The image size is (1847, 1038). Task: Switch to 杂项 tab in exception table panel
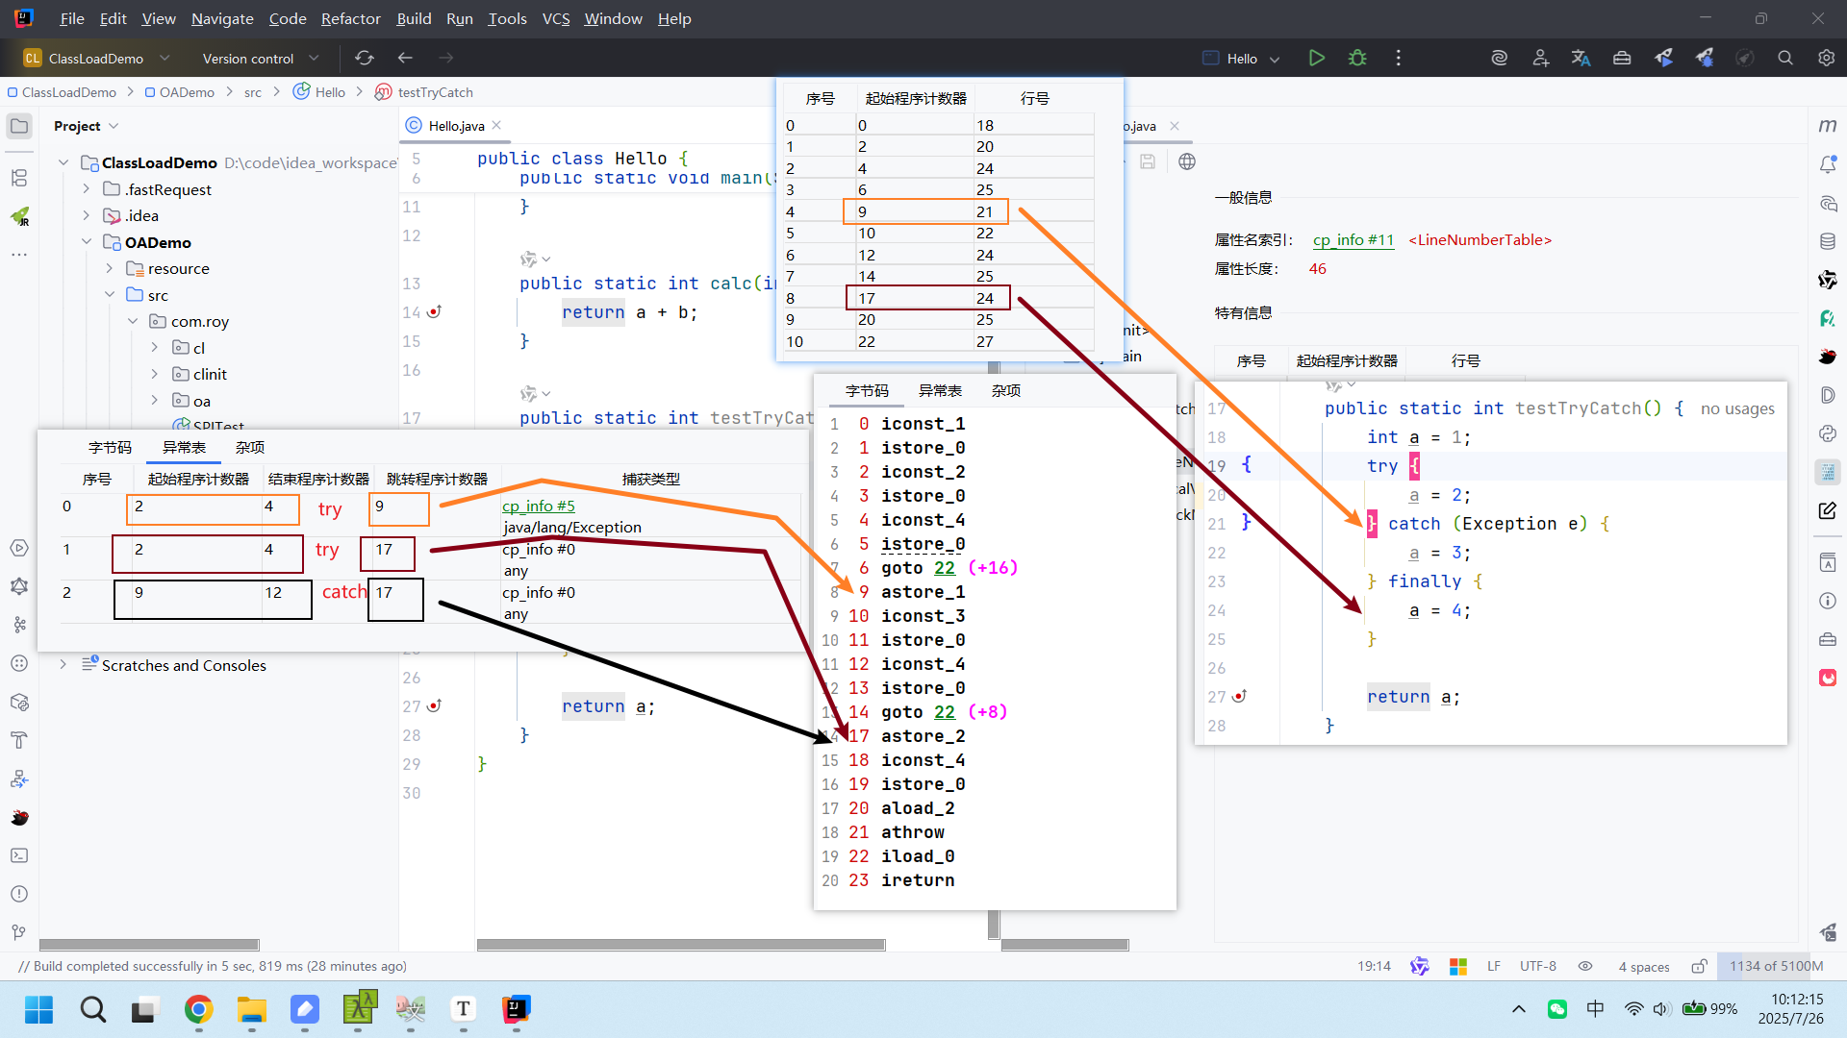tap(250, 447)
